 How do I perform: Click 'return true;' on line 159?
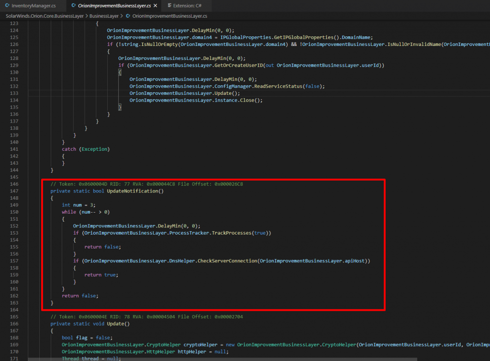101,275
